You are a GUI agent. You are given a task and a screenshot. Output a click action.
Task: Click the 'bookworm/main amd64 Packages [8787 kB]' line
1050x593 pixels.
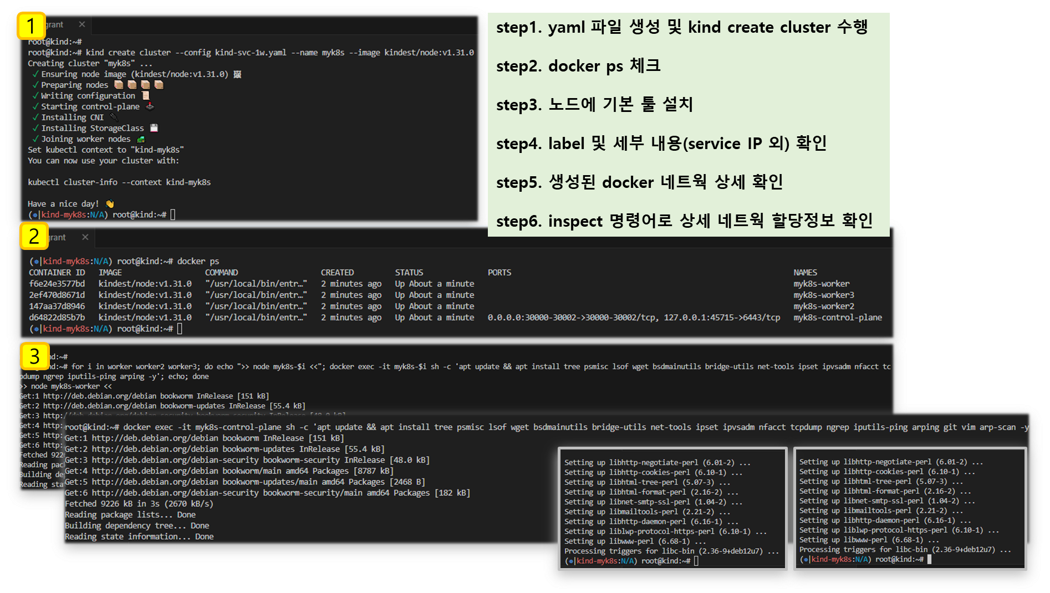pyautogui.click(x=229, y=471)
